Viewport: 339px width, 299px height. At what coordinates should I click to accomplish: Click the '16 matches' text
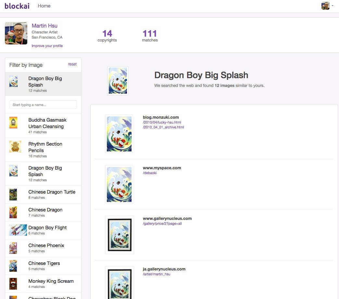click(38, 156)
